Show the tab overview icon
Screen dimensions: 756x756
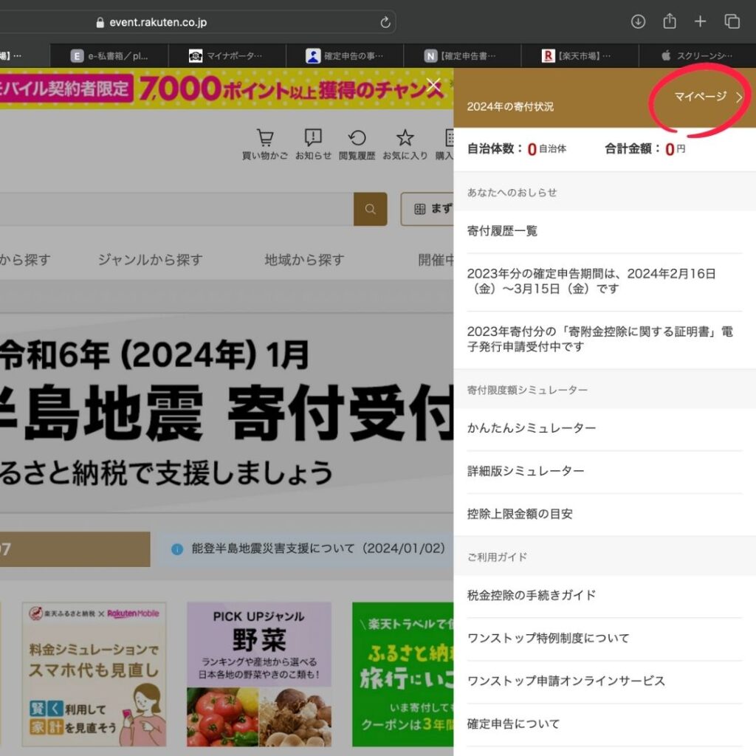click(x=732, y=21)
